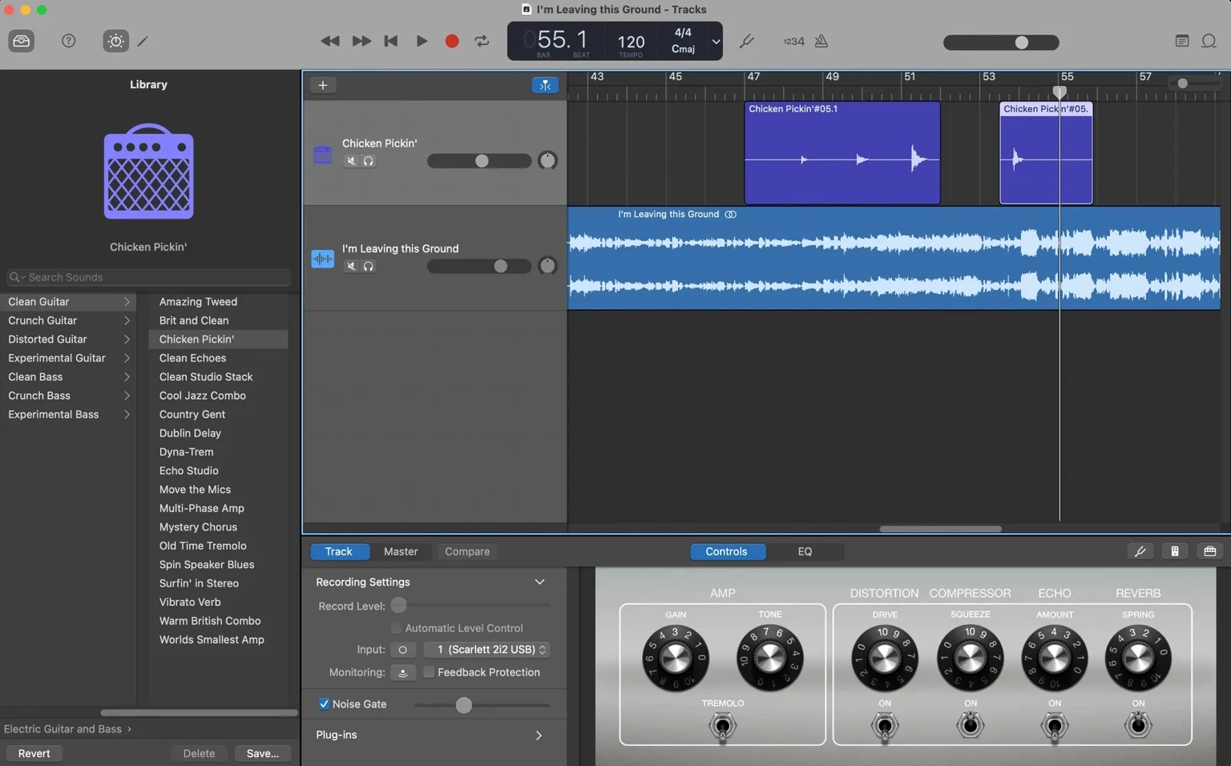
Task: Flip the Tremolo switch on the amp
Action: (723, 726)
